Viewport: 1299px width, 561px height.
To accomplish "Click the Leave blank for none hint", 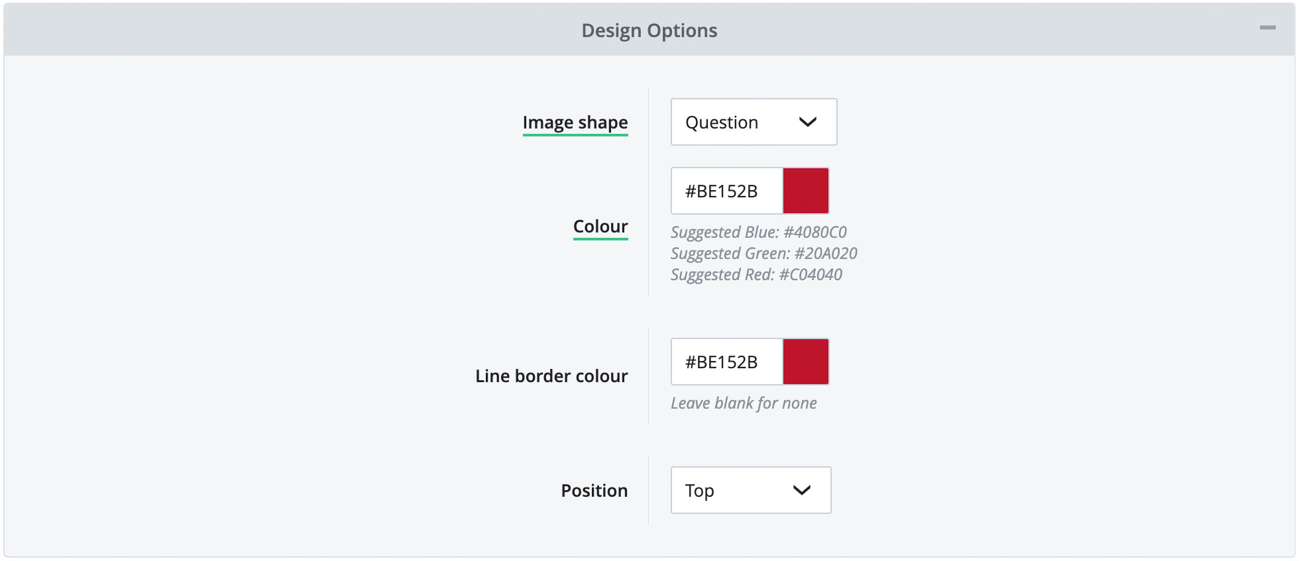I will pyautogui.click(x=743, y=402).
